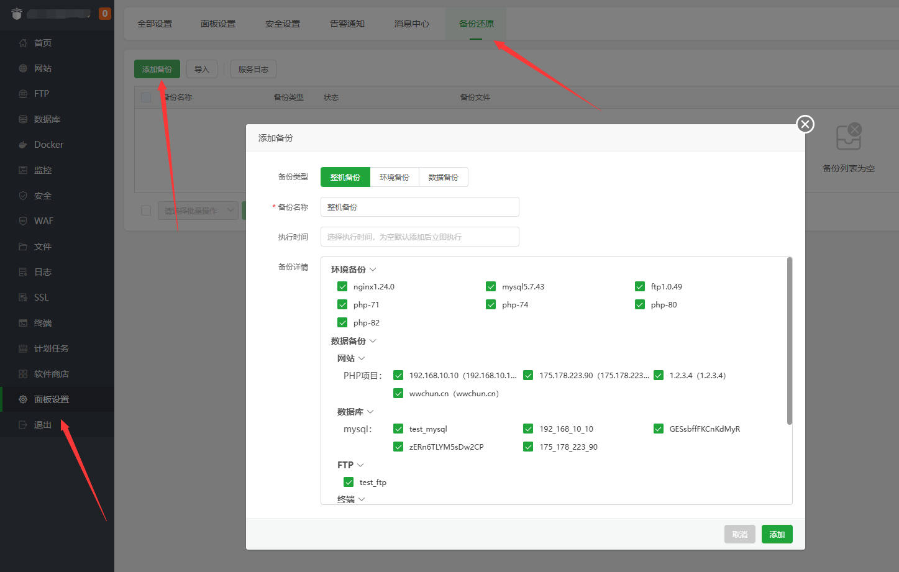Select the FTP sidebar icon
Viewport: 899px width, 572px height.
click(x=23, y=94)
